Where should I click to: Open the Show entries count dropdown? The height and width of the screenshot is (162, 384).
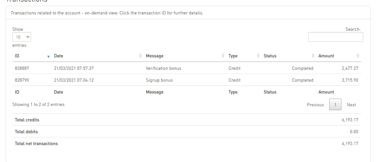coord(21,37)
